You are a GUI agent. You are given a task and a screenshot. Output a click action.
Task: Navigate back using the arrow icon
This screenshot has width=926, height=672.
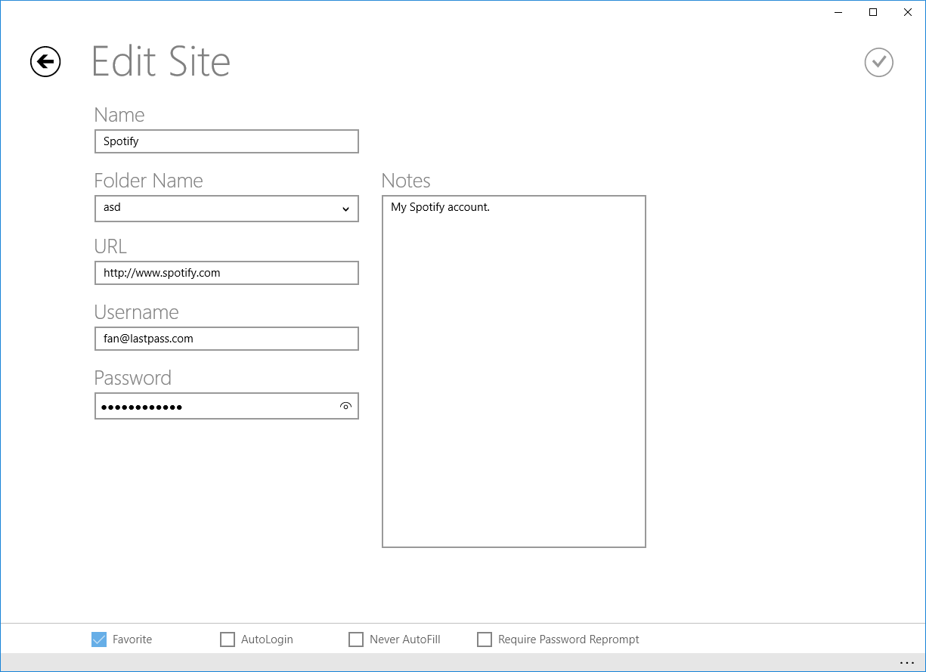pyautogui.click(x=45, y=62)
